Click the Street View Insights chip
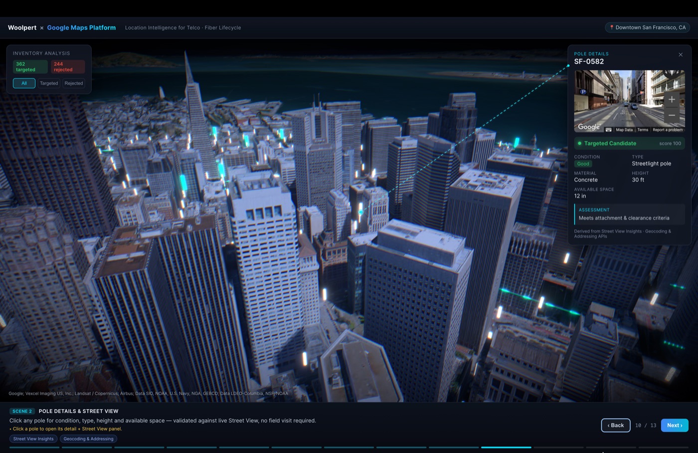698x453 pixels. click(33, 439)
